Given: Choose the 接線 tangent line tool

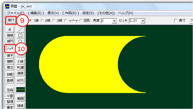Looking at the screenshot, I should (x=10, y=35).
